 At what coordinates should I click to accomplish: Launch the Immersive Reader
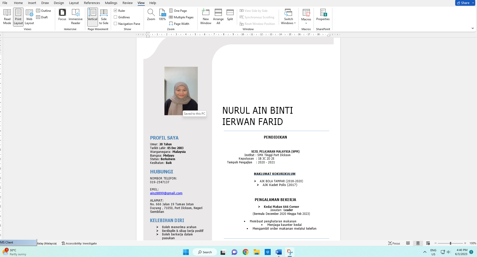(x=75, y=17)
